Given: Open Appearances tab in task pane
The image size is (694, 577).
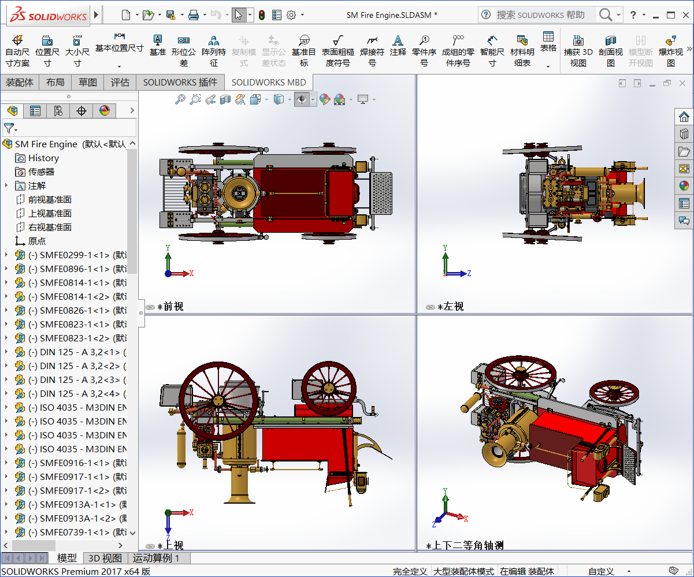Looking at the screenshot, I should click(684, 186).
